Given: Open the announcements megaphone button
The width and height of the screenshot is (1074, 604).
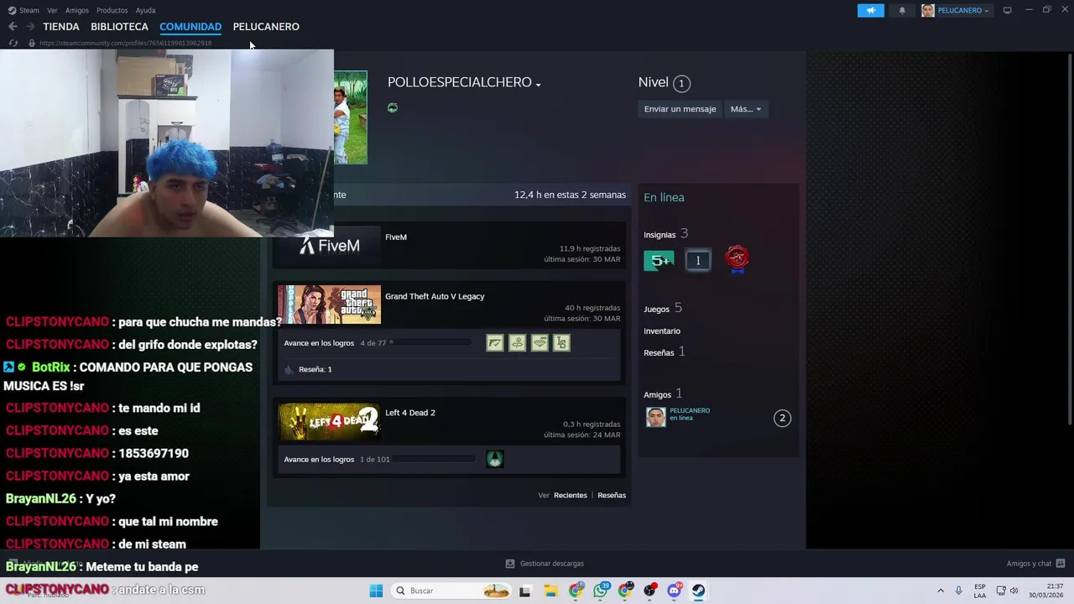Looking at the screenshot, I should pos(870,10).
